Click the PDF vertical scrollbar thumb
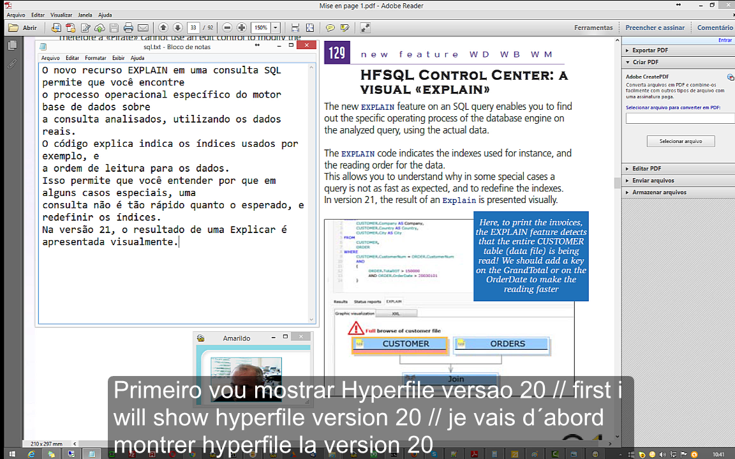 pos(618,183)
